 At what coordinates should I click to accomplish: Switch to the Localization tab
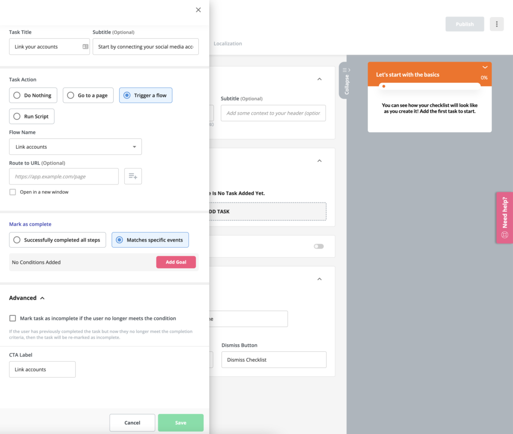(228, 44)
